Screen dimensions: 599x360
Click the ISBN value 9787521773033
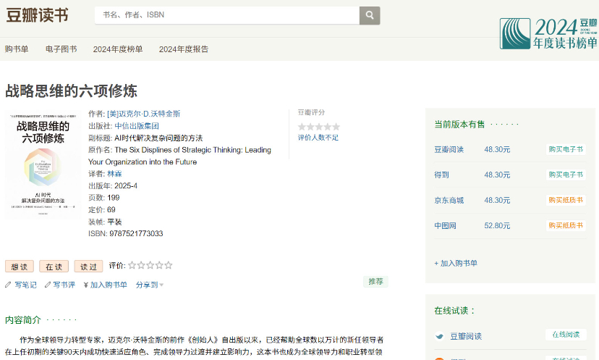pyautogui.click(x=136, y=233)
